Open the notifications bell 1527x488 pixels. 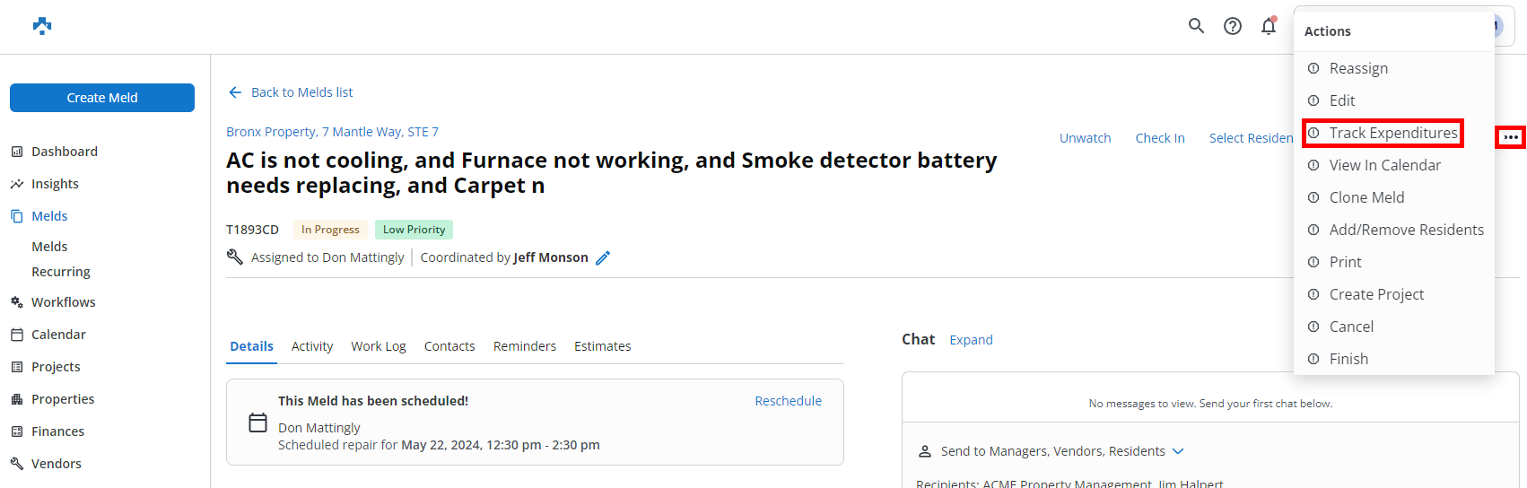point(1269,26)
